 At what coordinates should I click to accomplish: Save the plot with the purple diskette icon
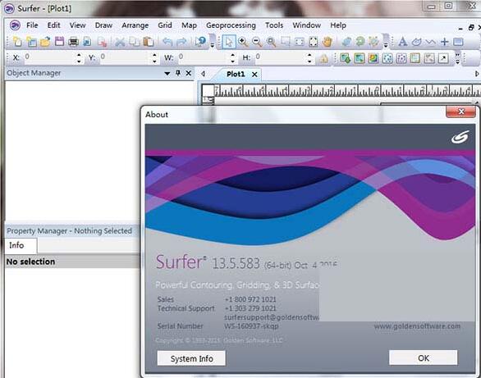(60, 42)
